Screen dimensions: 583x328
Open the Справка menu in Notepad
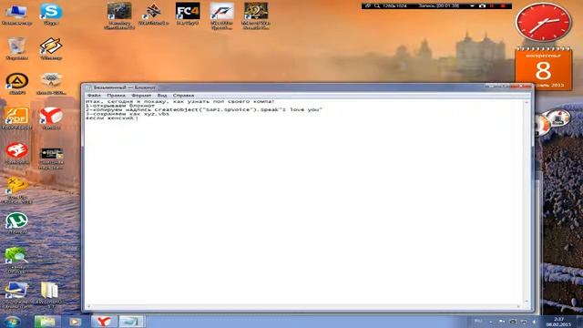183,96
